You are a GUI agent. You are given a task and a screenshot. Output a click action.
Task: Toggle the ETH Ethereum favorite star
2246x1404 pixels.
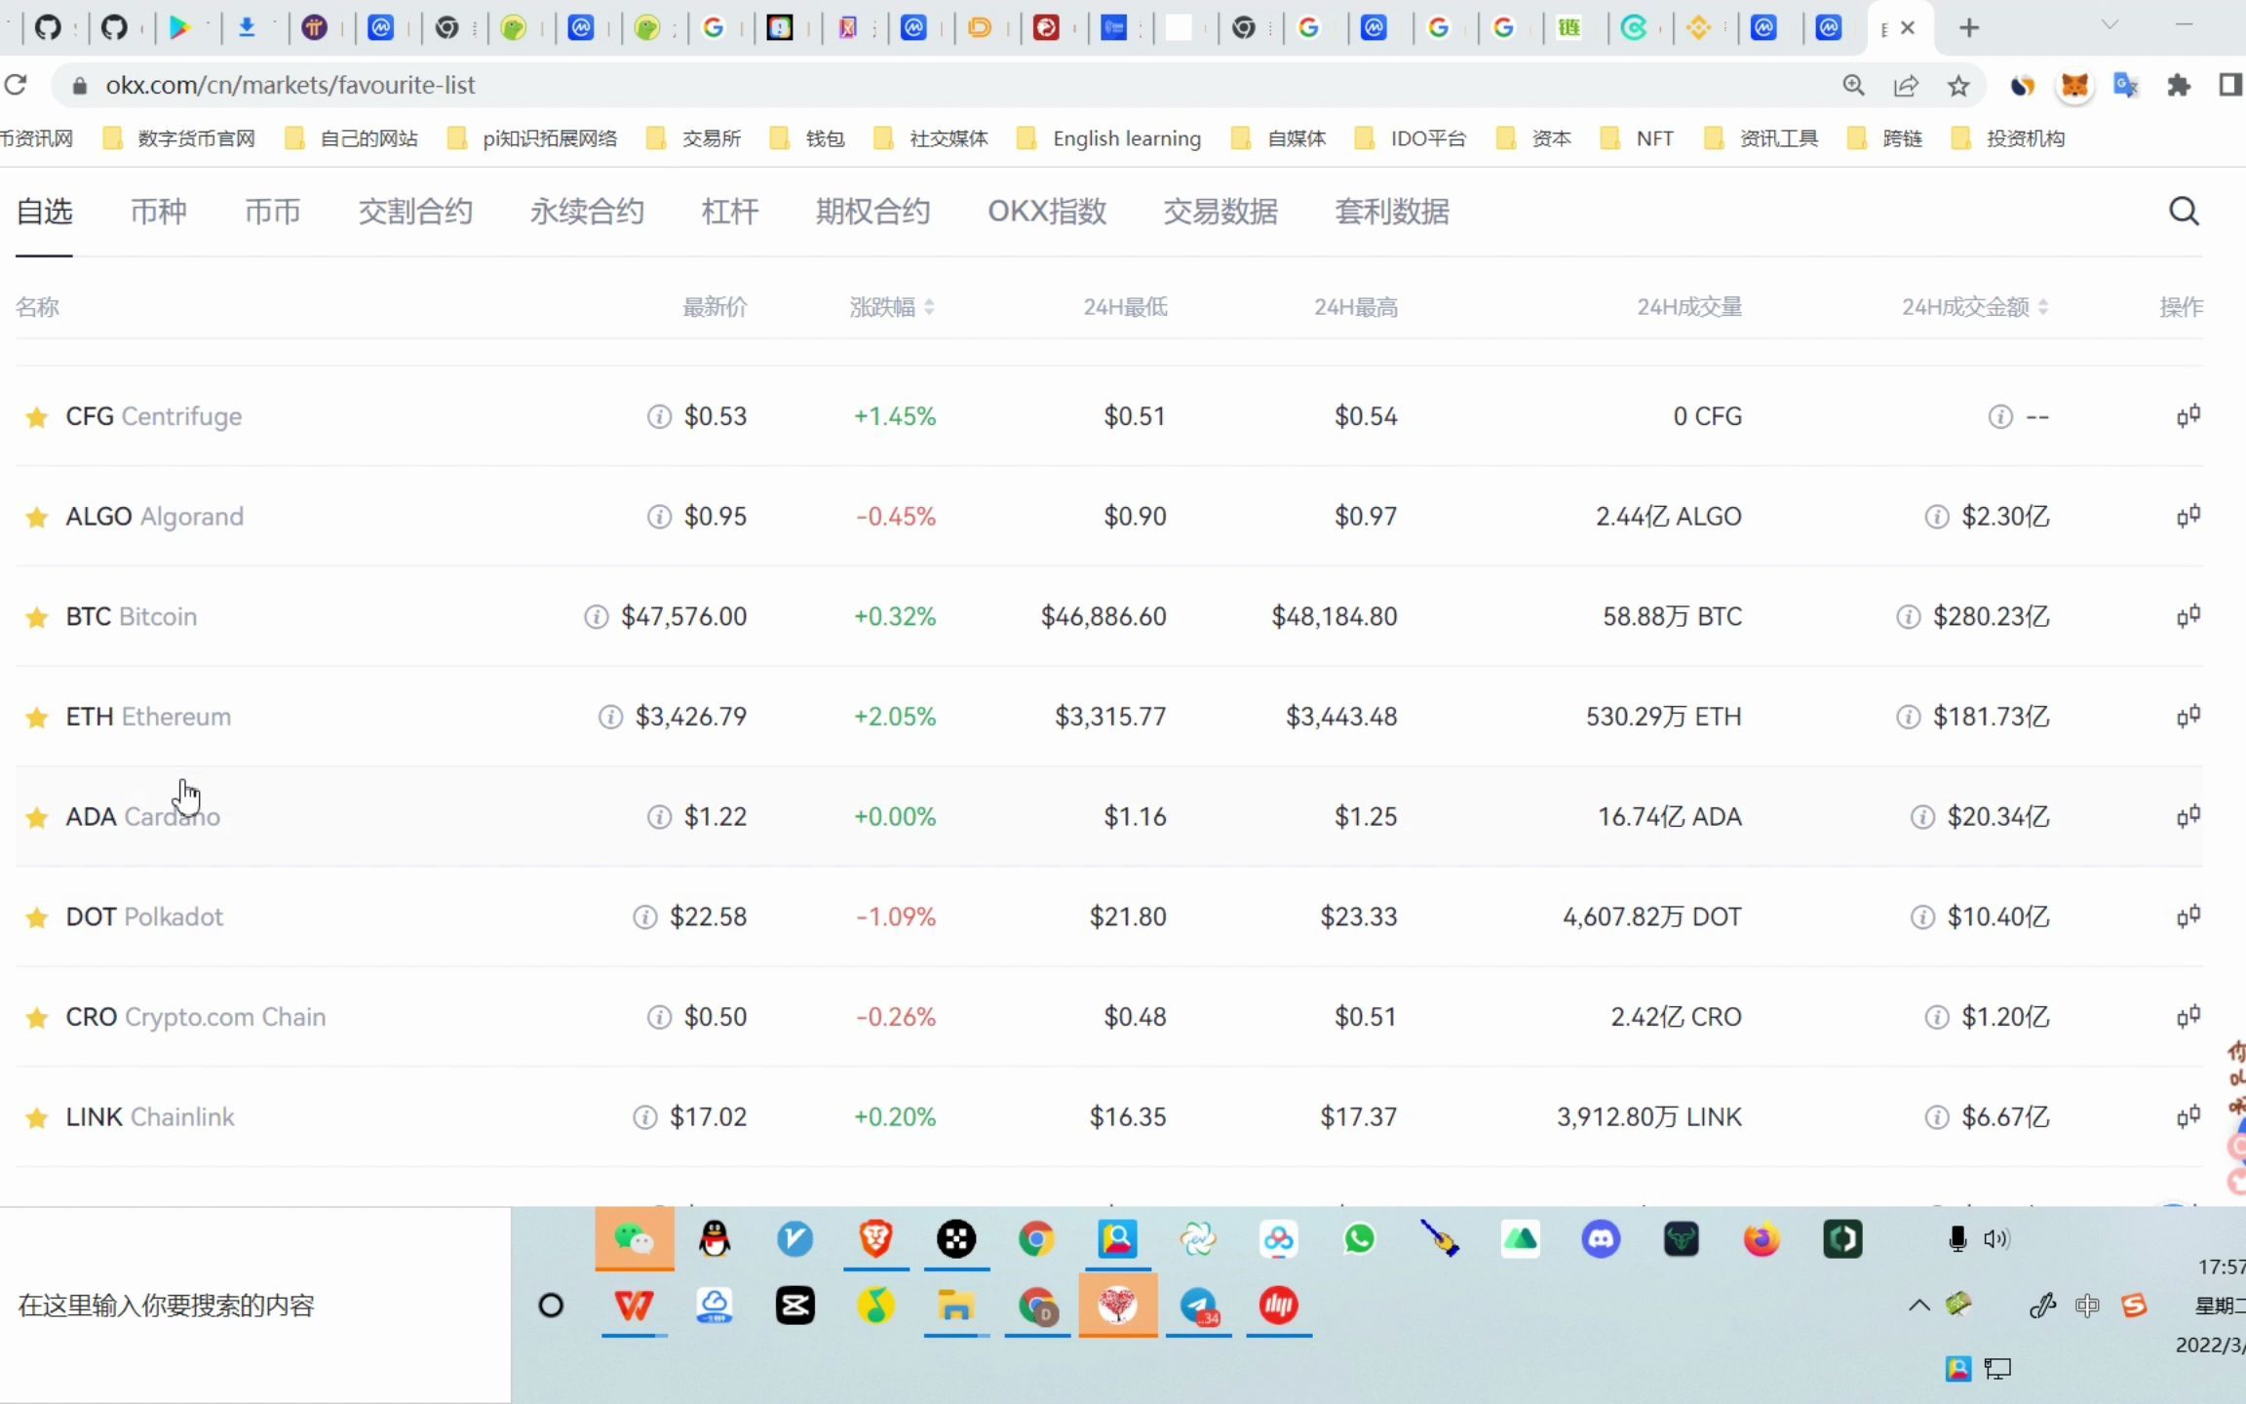(37, 718)
